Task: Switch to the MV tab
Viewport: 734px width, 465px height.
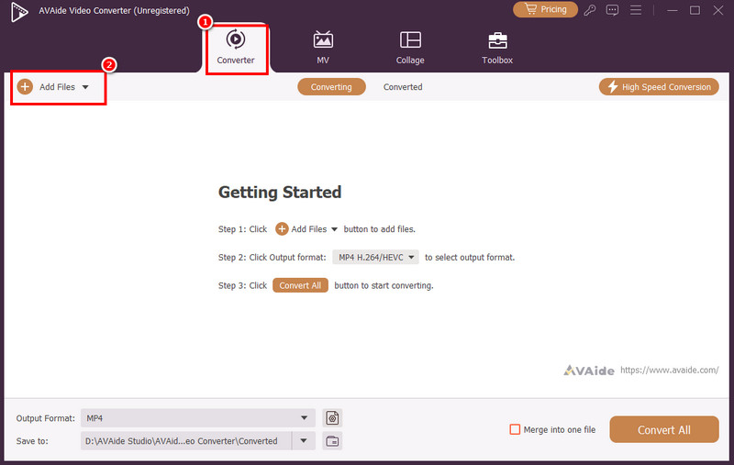Action: 323,49
